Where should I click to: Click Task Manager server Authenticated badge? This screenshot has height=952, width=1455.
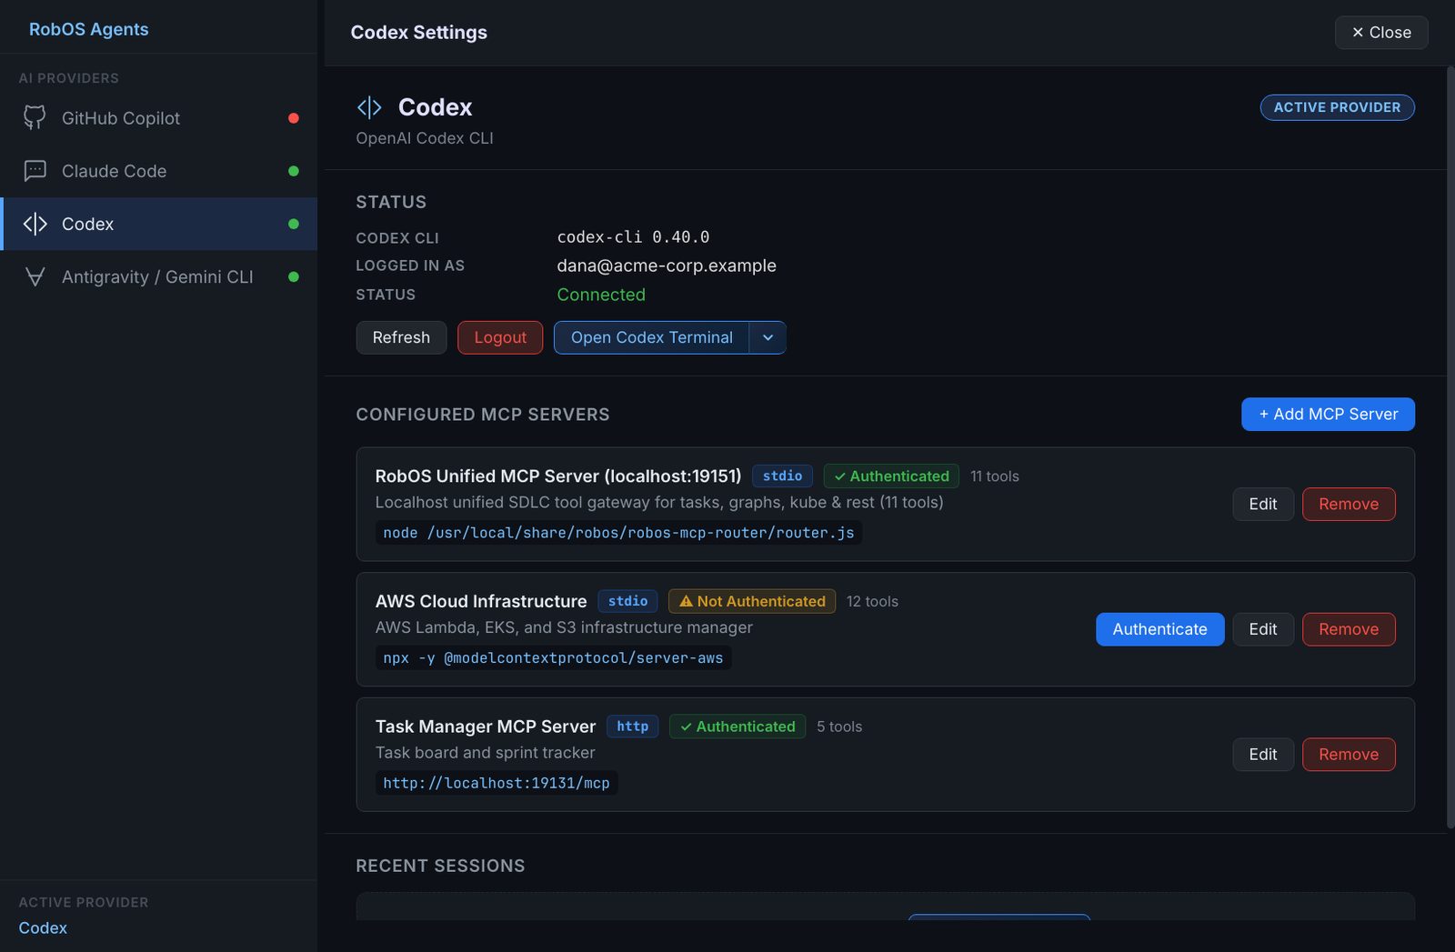pos(738,727)
